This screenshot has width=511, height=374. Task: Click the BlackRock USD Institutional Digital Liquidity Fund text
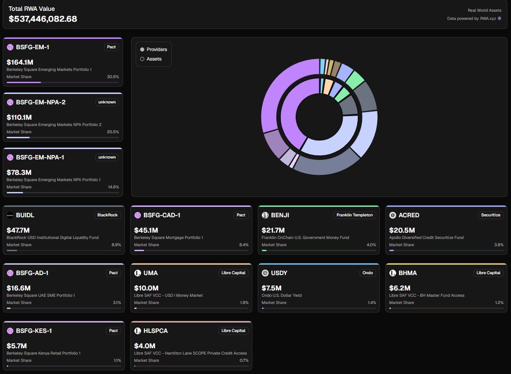[x=53, y=238]
